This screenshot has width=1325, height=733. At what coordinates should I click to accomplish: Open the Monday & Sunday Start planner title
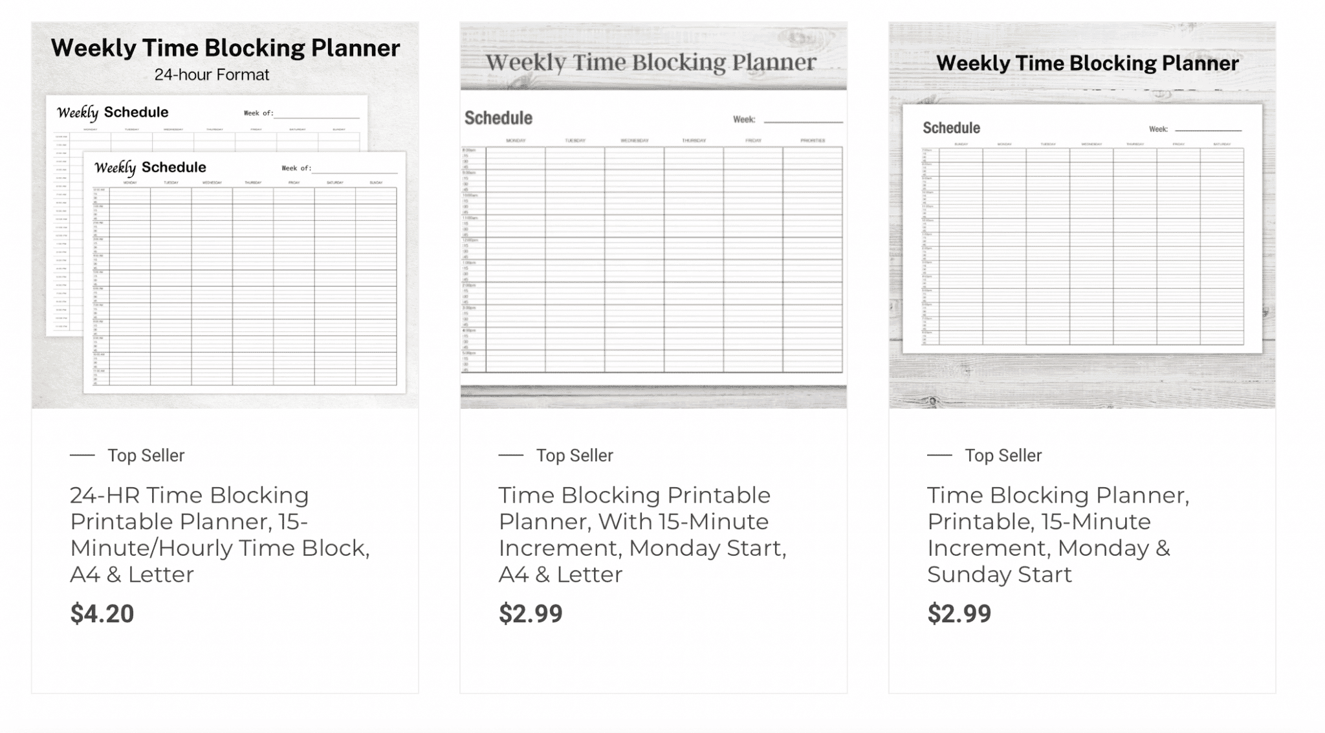(1058, 534)
